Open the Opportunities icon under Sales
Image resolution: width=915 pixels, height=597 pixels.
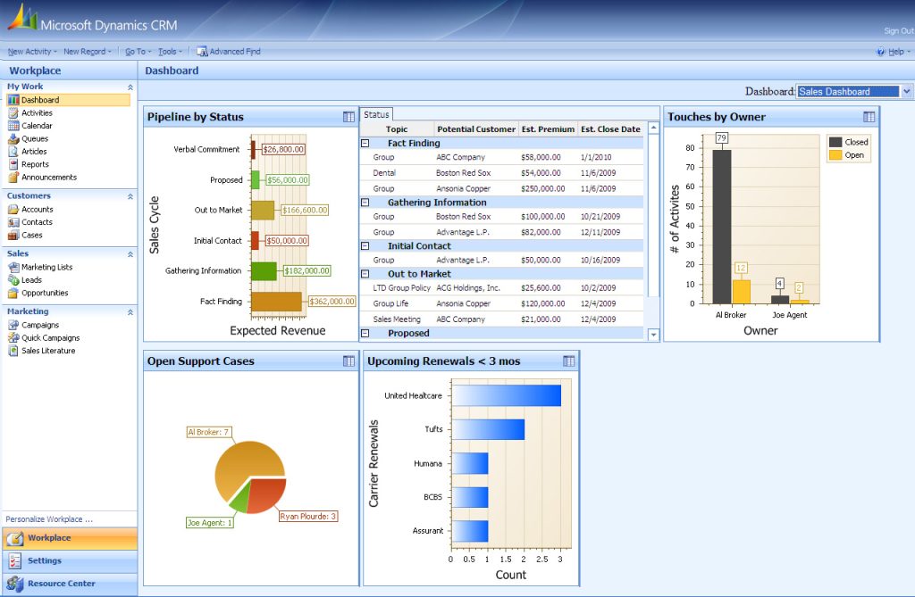(13, 293)
